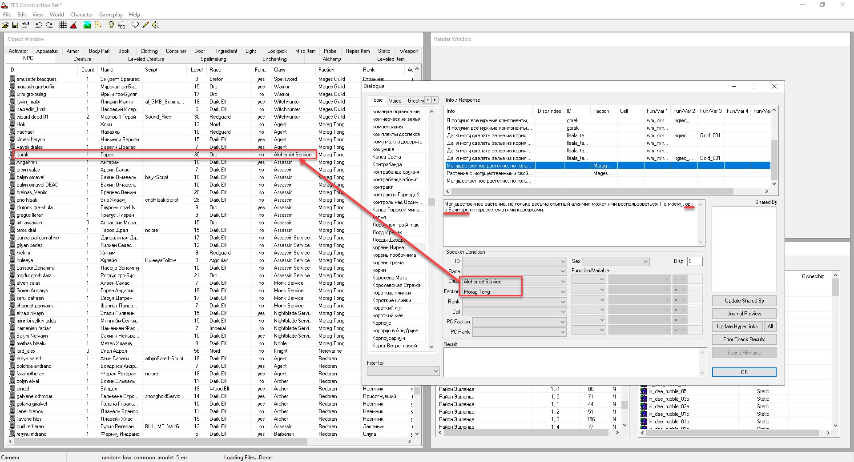Image resolution: width=854 pixels, height=462 pixels.
Task: Toggle lights with the lightbulb icon
Action: (x=111, y=25)
